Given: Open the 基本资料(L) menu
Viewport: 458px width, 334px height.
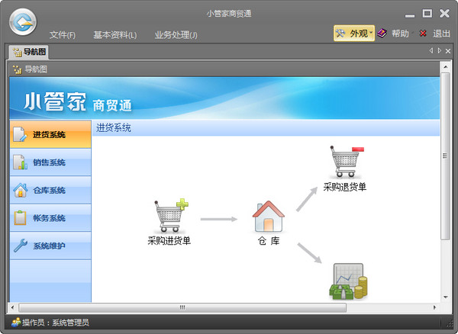Looking at the screenshot, I should (114, 35).
